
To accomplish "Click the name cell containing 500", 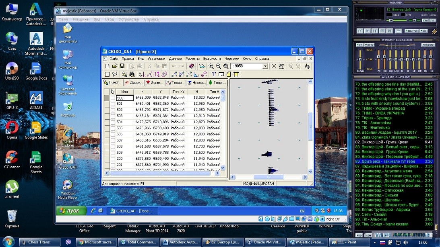I will click(124, 98).
